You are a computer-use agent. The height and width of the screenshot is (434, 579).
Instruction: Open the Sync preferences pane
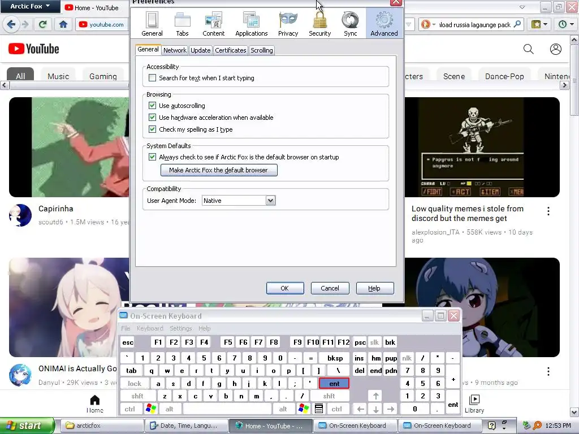tap(350, 24)
